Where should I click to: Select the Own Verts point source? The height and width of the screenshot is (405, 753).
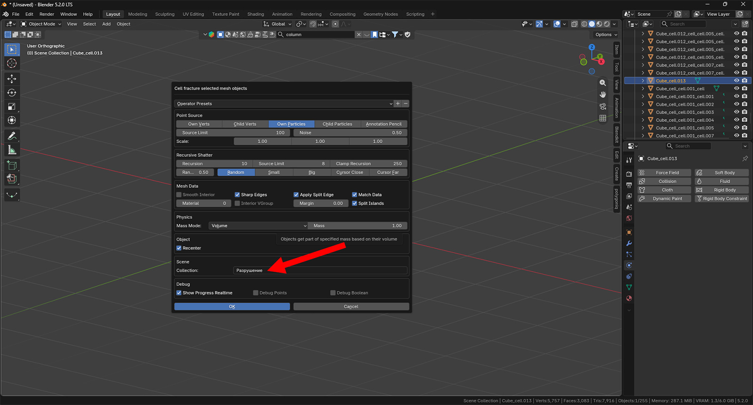(x=199, y=124)
